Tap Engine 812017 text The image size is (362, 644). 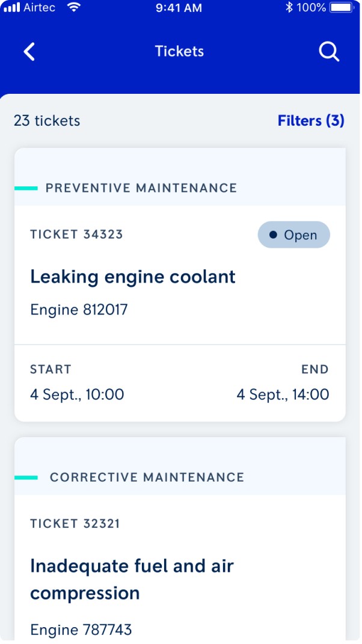(x=79, y=310)
